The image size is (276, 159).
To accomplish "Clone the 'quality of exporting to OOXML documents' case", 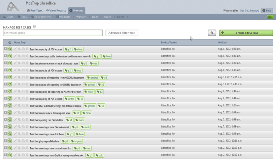I will tap(23, 84).
